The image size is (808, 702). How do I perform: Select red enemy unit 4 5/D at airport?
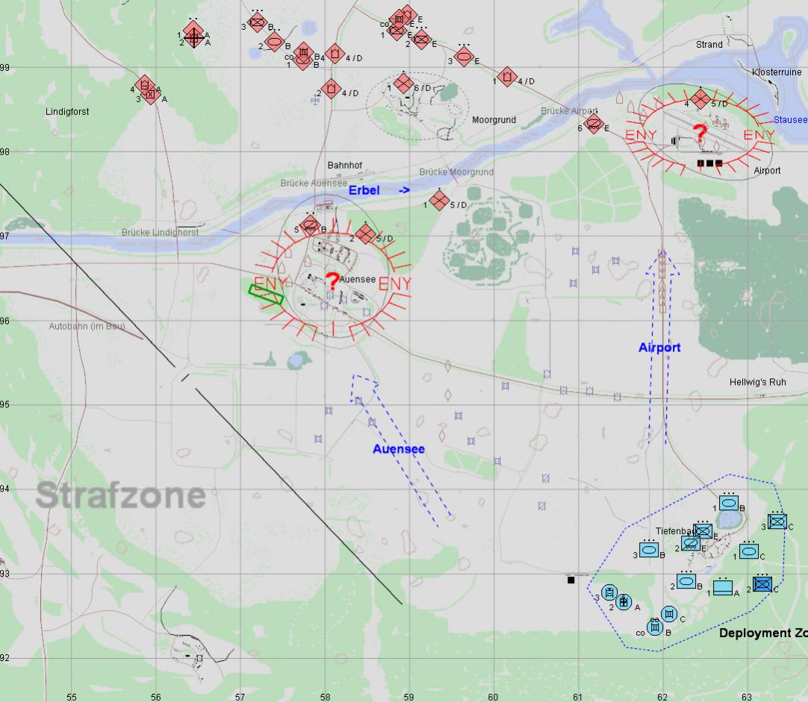coord(700,98)
